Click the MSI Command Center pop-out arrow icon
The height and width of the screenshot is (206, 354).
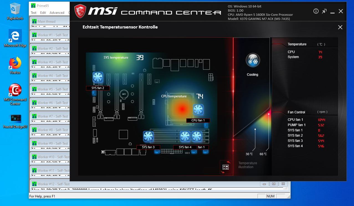[324, 11]
